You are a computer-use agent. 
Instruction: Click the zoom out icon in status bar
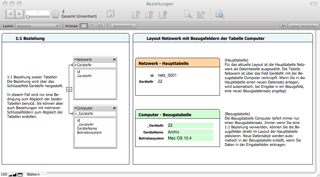coord(10,175)
